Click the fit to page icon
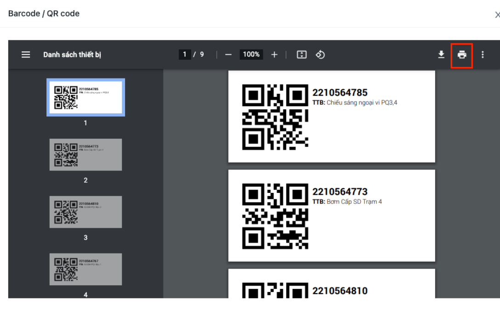The width and height of the screenshot is (500, 310). coord(301,55)
